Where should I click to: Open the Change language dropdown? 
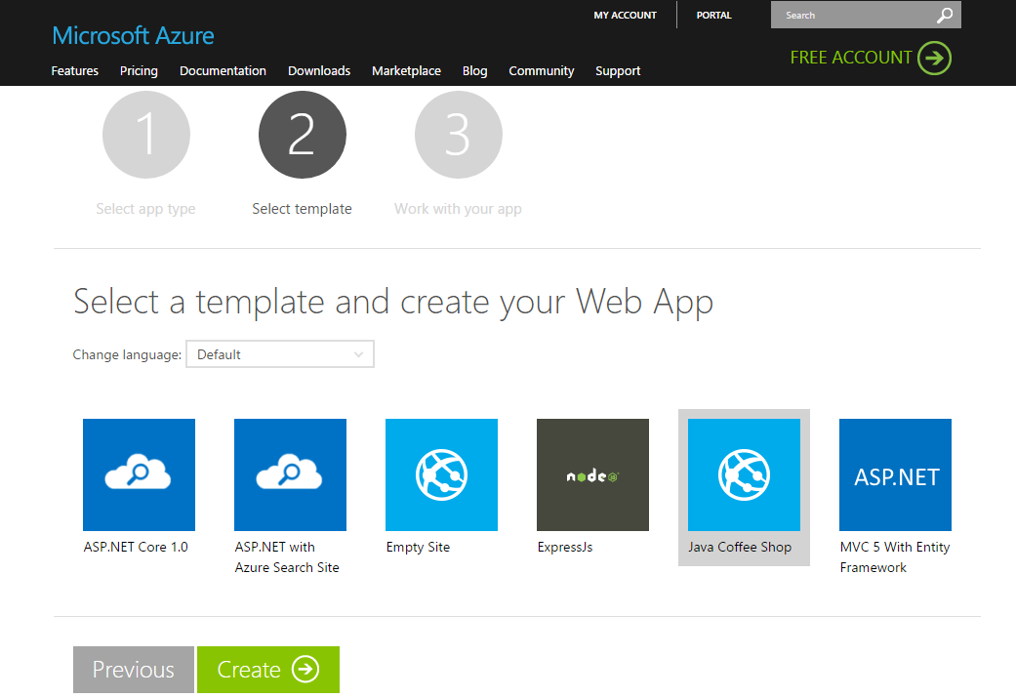click(280, 354)
